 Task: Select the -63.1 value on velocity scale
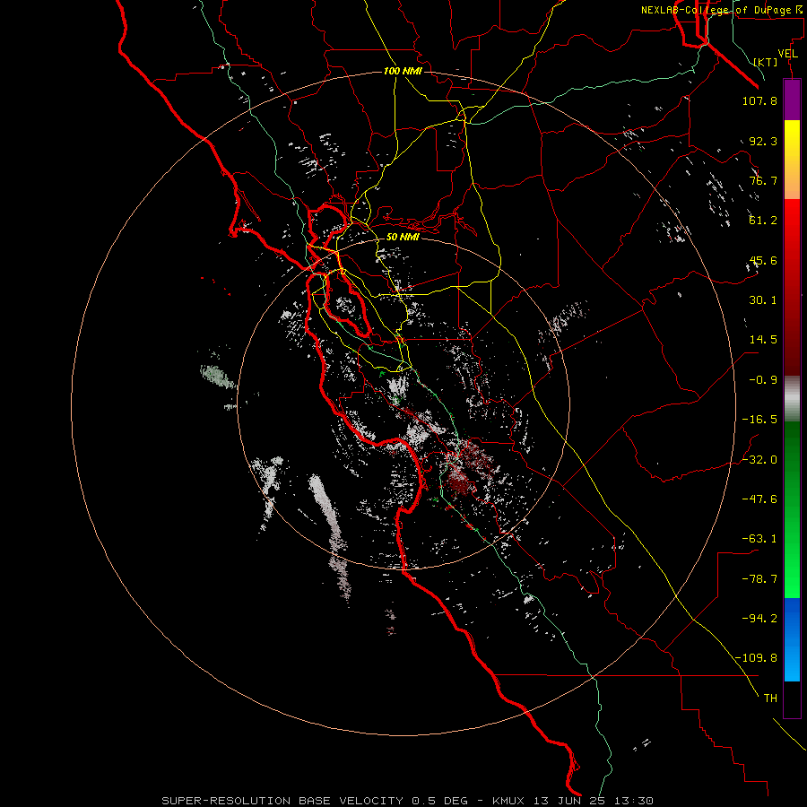point(759,539)
